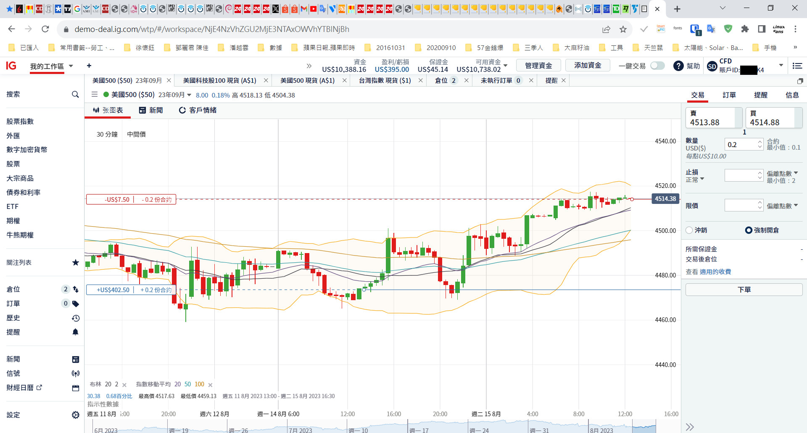Open the stop type 正常 dropdown
The width and height of the screenshot is (807, 433).
click(695, 180)
